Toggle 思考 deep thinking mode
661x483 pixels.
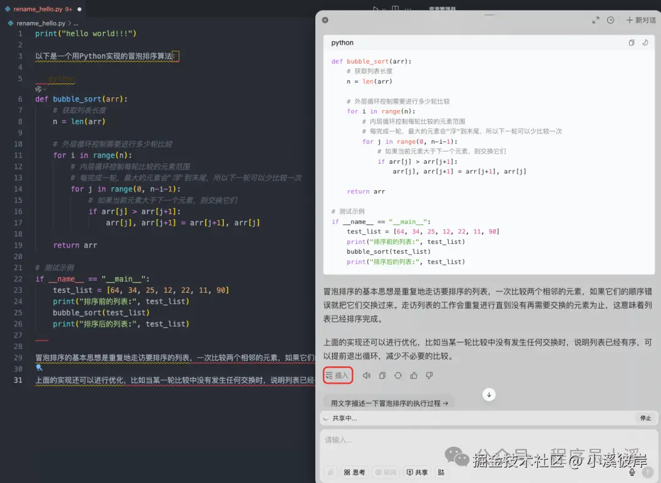tap(354, 472)
